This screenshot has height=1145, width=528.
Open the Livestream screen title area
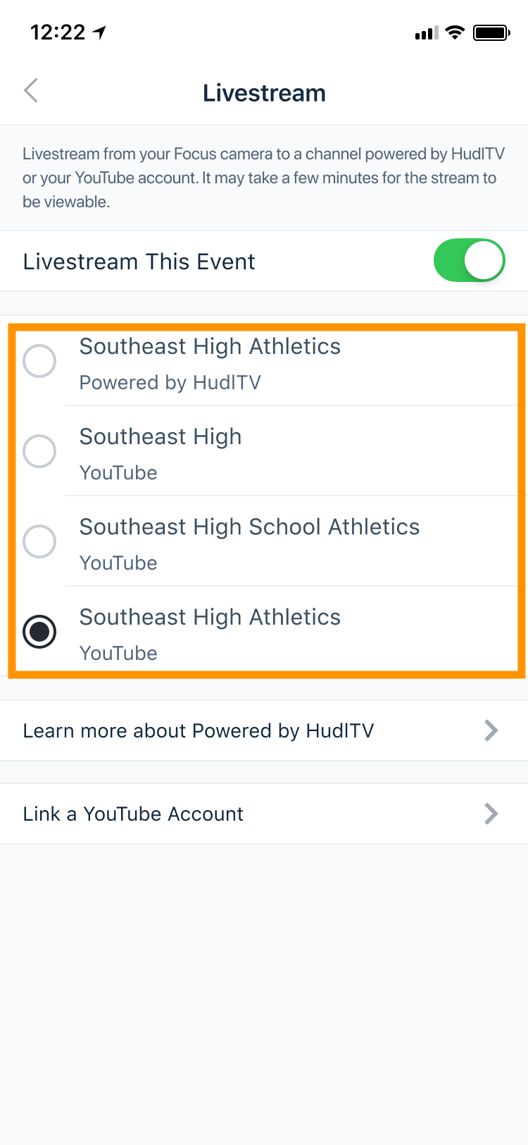pos(264,92)
